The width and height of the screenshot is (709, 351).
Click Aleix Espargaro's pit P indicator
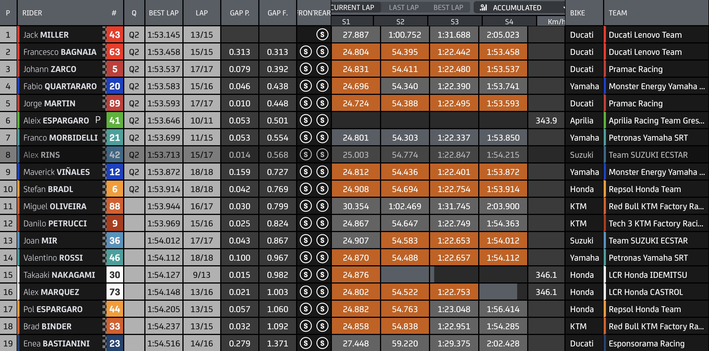point(98,120)
